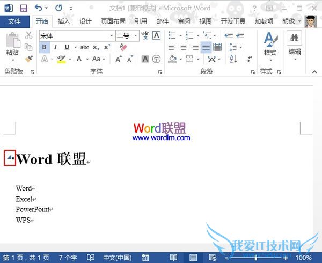This screenshot has width=322, height=263.
Task: Click the macro recording icon in status bar
Action: tap(145, 258)
